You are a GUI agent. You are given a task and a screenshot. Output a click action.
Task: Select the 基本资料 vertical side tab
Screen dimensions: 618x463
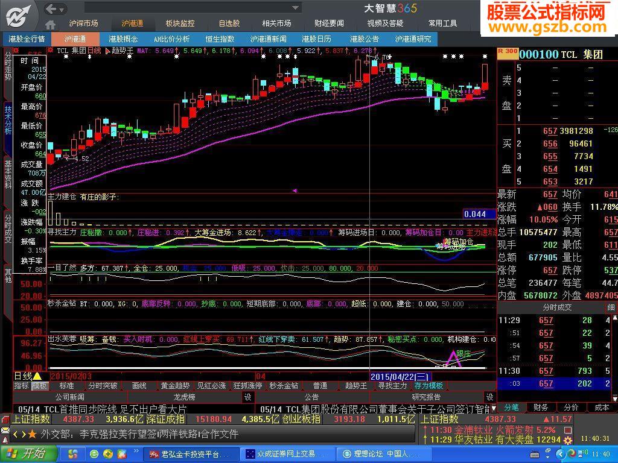(8, 174)
